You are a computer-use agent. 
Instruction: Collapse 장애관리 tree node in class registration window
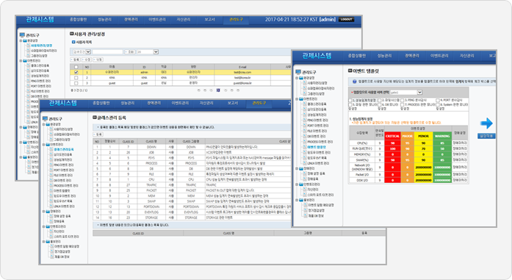click(43, 212)
